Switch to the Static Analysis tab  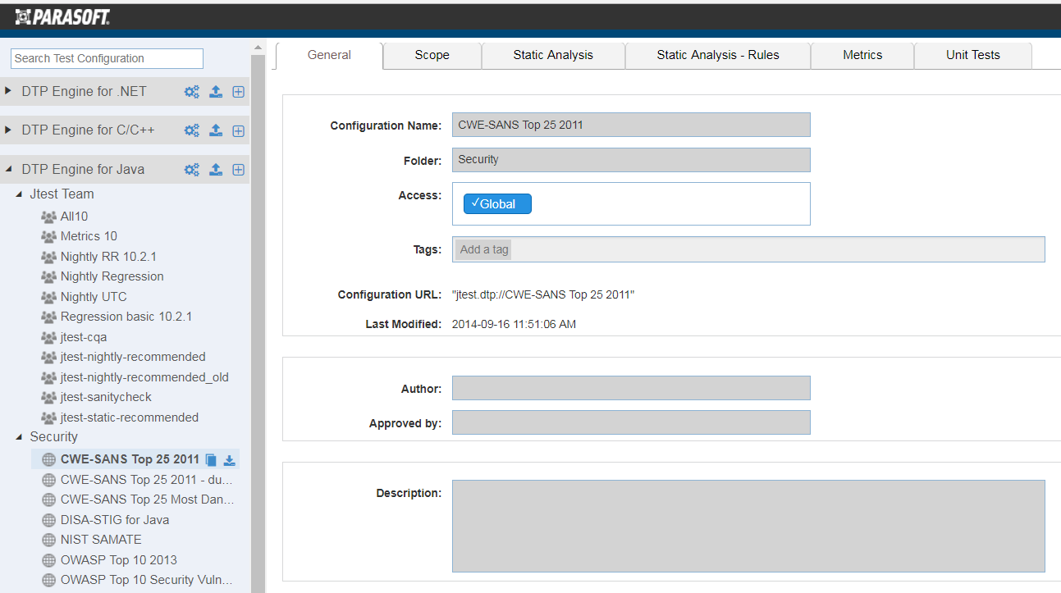(x=553, y=55)
